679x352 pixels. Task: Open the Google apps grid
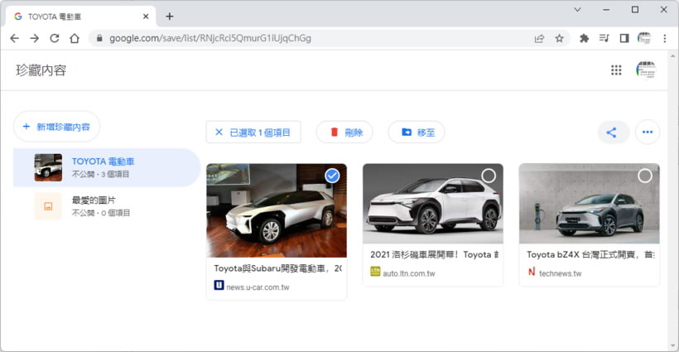(616, 70)
